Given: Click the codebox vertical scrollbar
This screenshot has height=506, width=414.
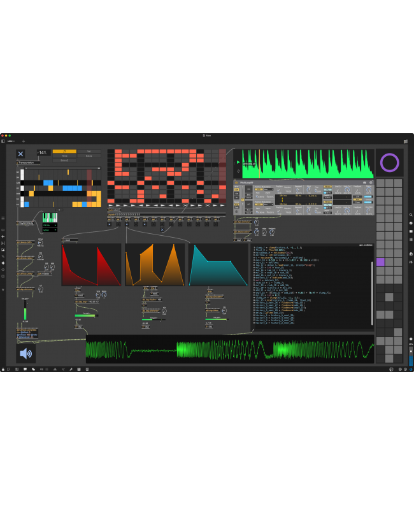Looking at the screenshot, I should 372,293.
